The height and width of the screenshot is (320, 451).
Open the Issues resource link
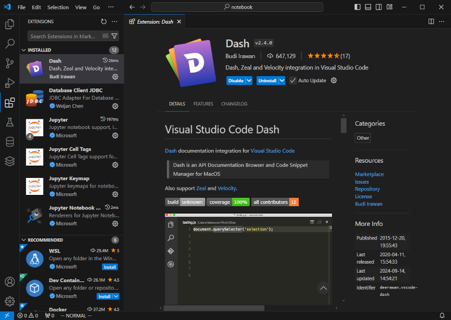pyautogui.click(x=362, y=182)
